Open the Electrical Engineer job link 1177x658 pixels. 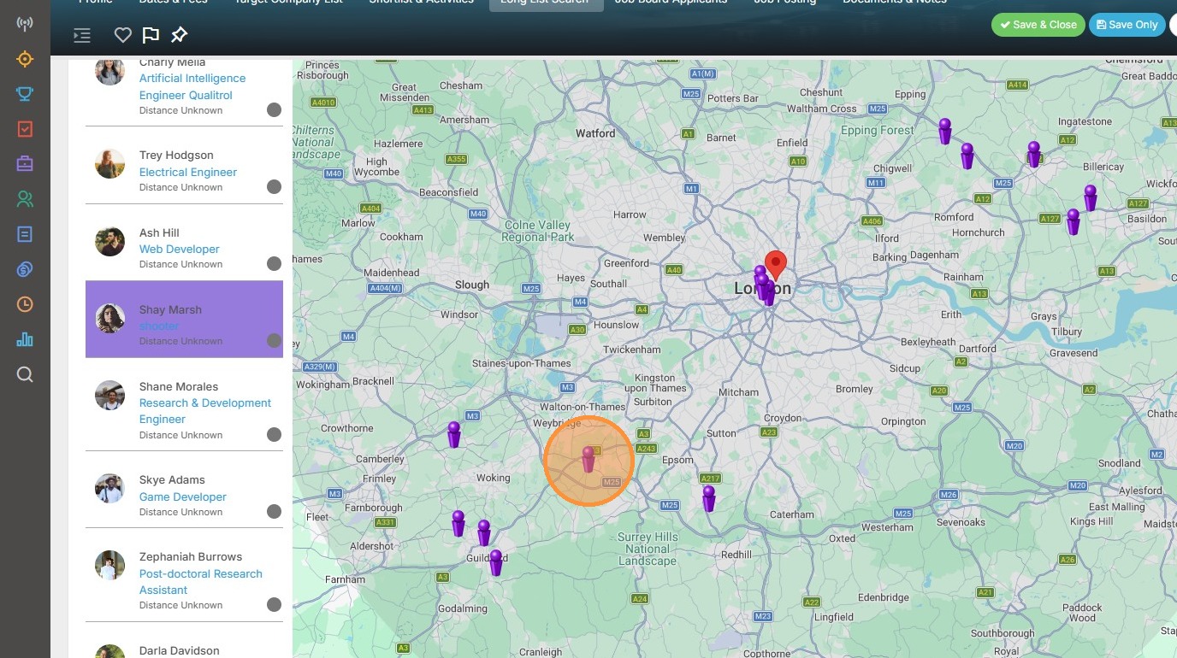(x=188, y=172)
